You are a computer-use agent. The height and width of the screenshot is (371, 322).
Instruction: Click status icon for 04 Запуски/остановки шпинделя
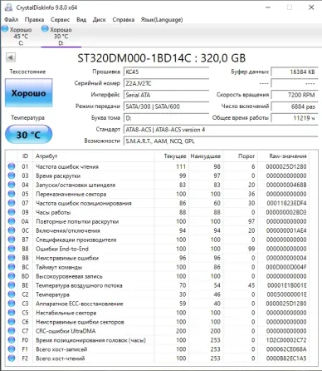click(12, 185)
